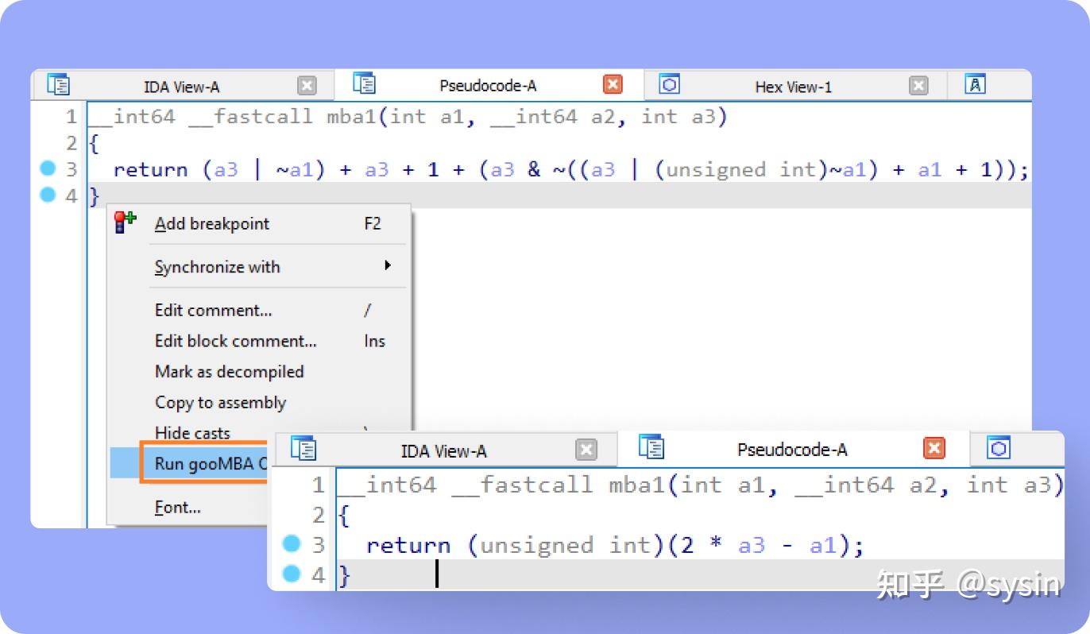
Task: Click the breakpoint icon beside Add breakpoint
Action: [x=125, y=222]
